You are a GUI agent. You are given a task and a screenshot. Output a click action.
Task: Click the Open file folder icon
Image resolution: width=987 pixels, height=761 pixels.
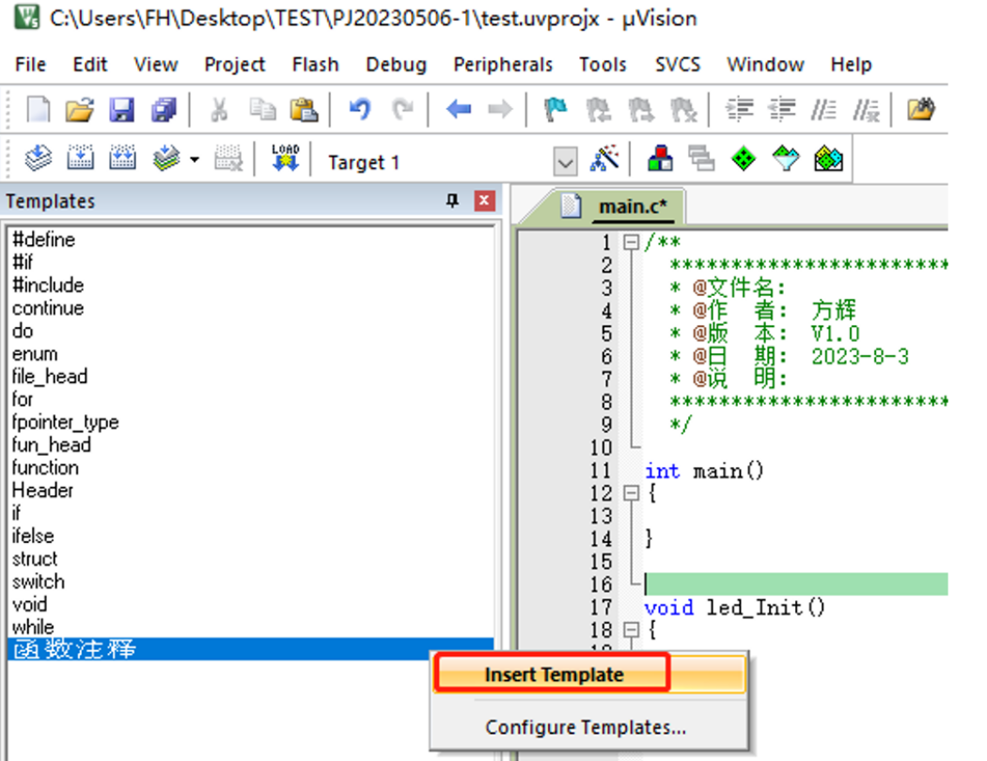point(80,110)
